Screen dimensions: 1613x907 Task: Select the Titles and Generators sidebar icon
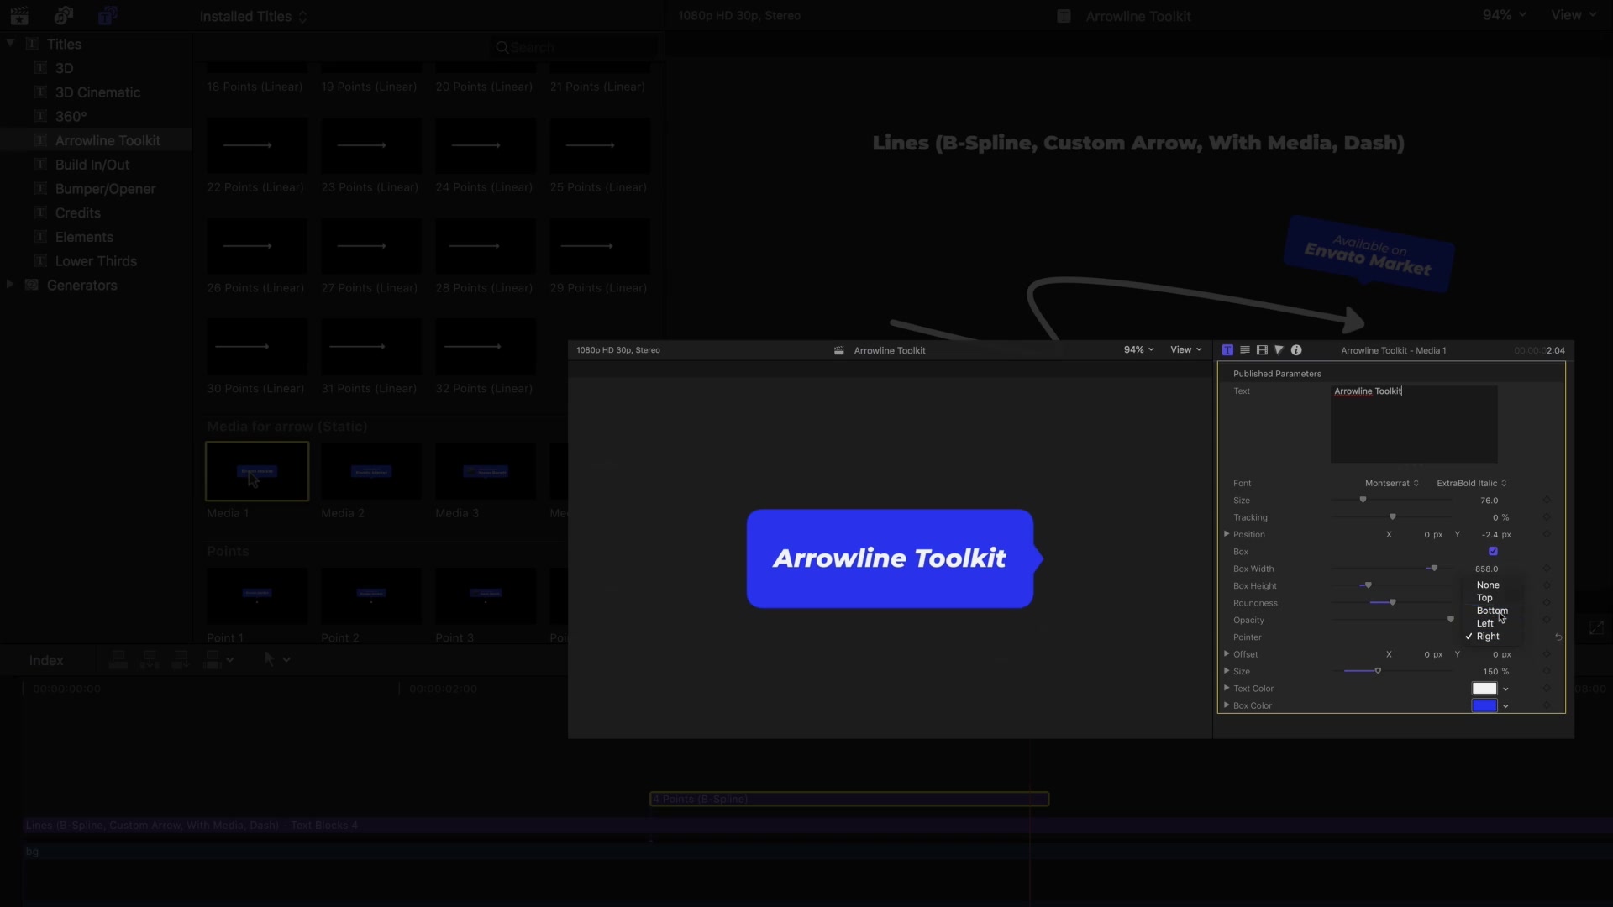pos(108,15)
